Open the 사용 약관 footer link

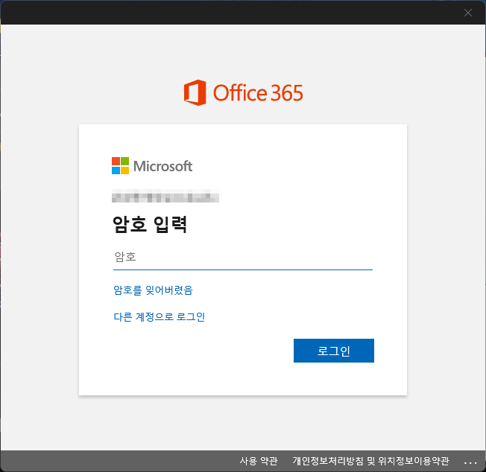[x=259, y=461]
